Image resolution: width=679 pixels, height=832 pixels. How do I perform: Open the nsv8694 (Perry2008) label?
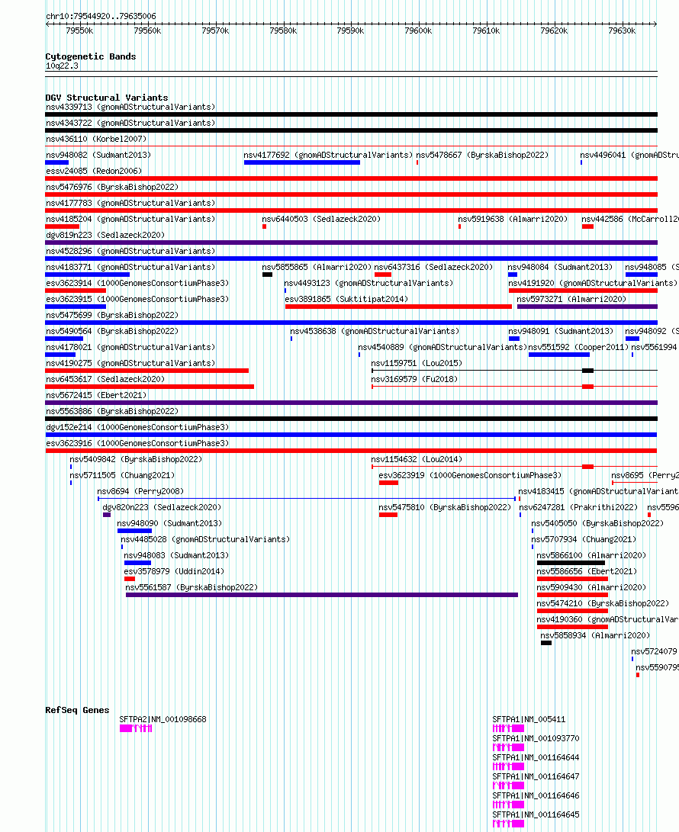(140, 491)
